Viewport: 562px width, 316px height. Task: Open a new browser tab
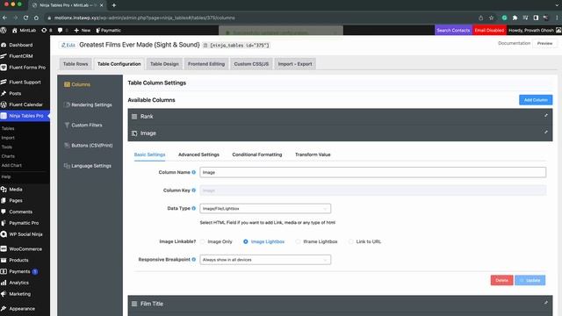113,5
